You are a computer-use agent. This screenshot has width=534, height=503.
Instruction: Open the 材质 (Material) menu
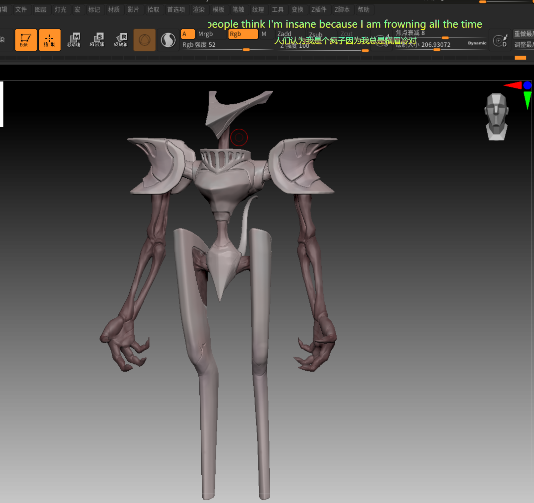(x=114, y=10)
